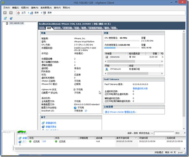The image size is (189, 157).
Task: Click the left scroll arrow of the datastore list
Action: 106,61
